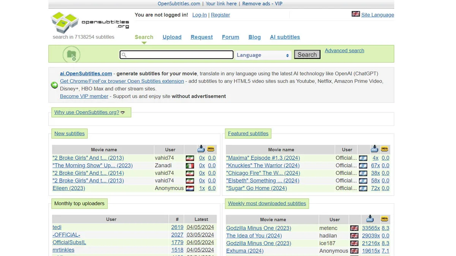Click the Log-In link

[199, 15]
